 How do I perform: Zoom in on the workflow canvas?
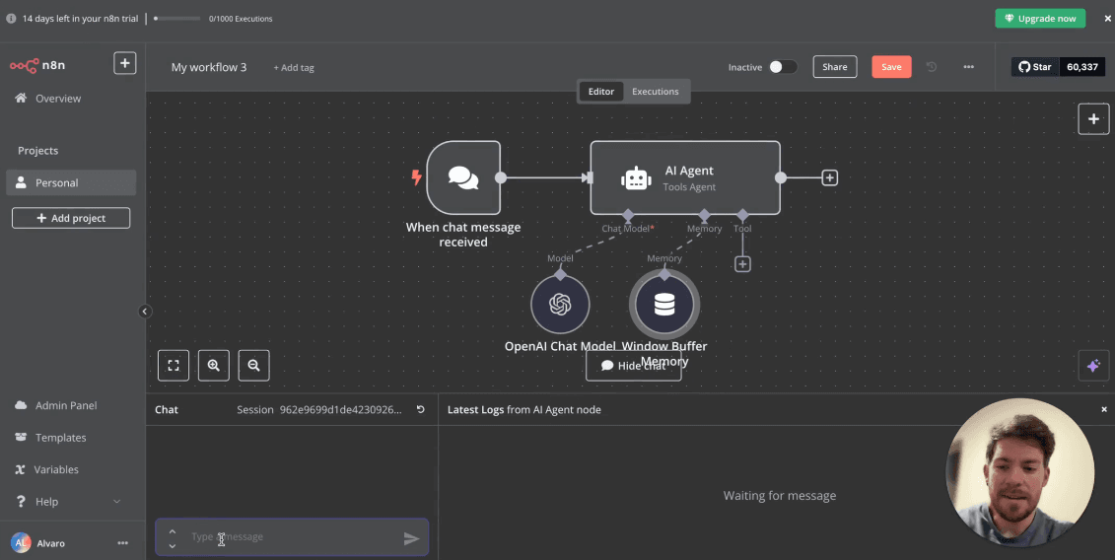coord(214,365)
